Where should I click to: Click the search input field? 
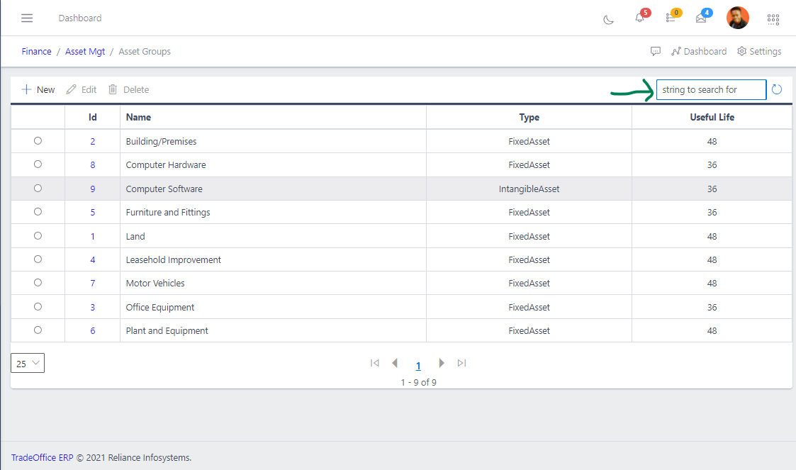(711, 89)
